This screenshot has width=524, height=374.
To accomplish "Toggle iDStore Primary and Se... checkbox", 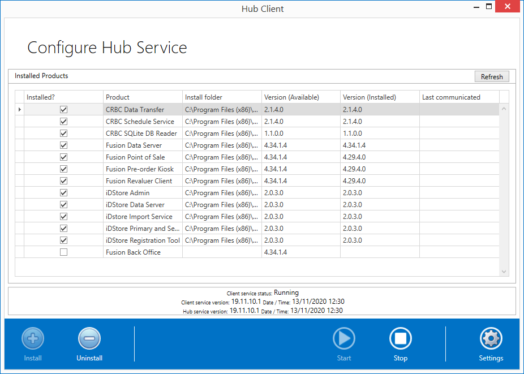I will [x=63, y=228].
